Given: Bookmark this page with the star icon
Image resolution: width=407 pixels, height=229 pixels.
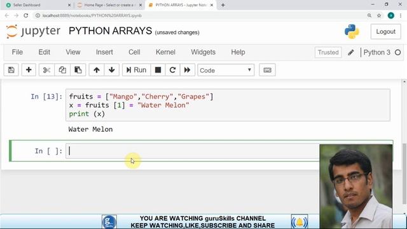Looking at the screenshot, I should (379, 15).
